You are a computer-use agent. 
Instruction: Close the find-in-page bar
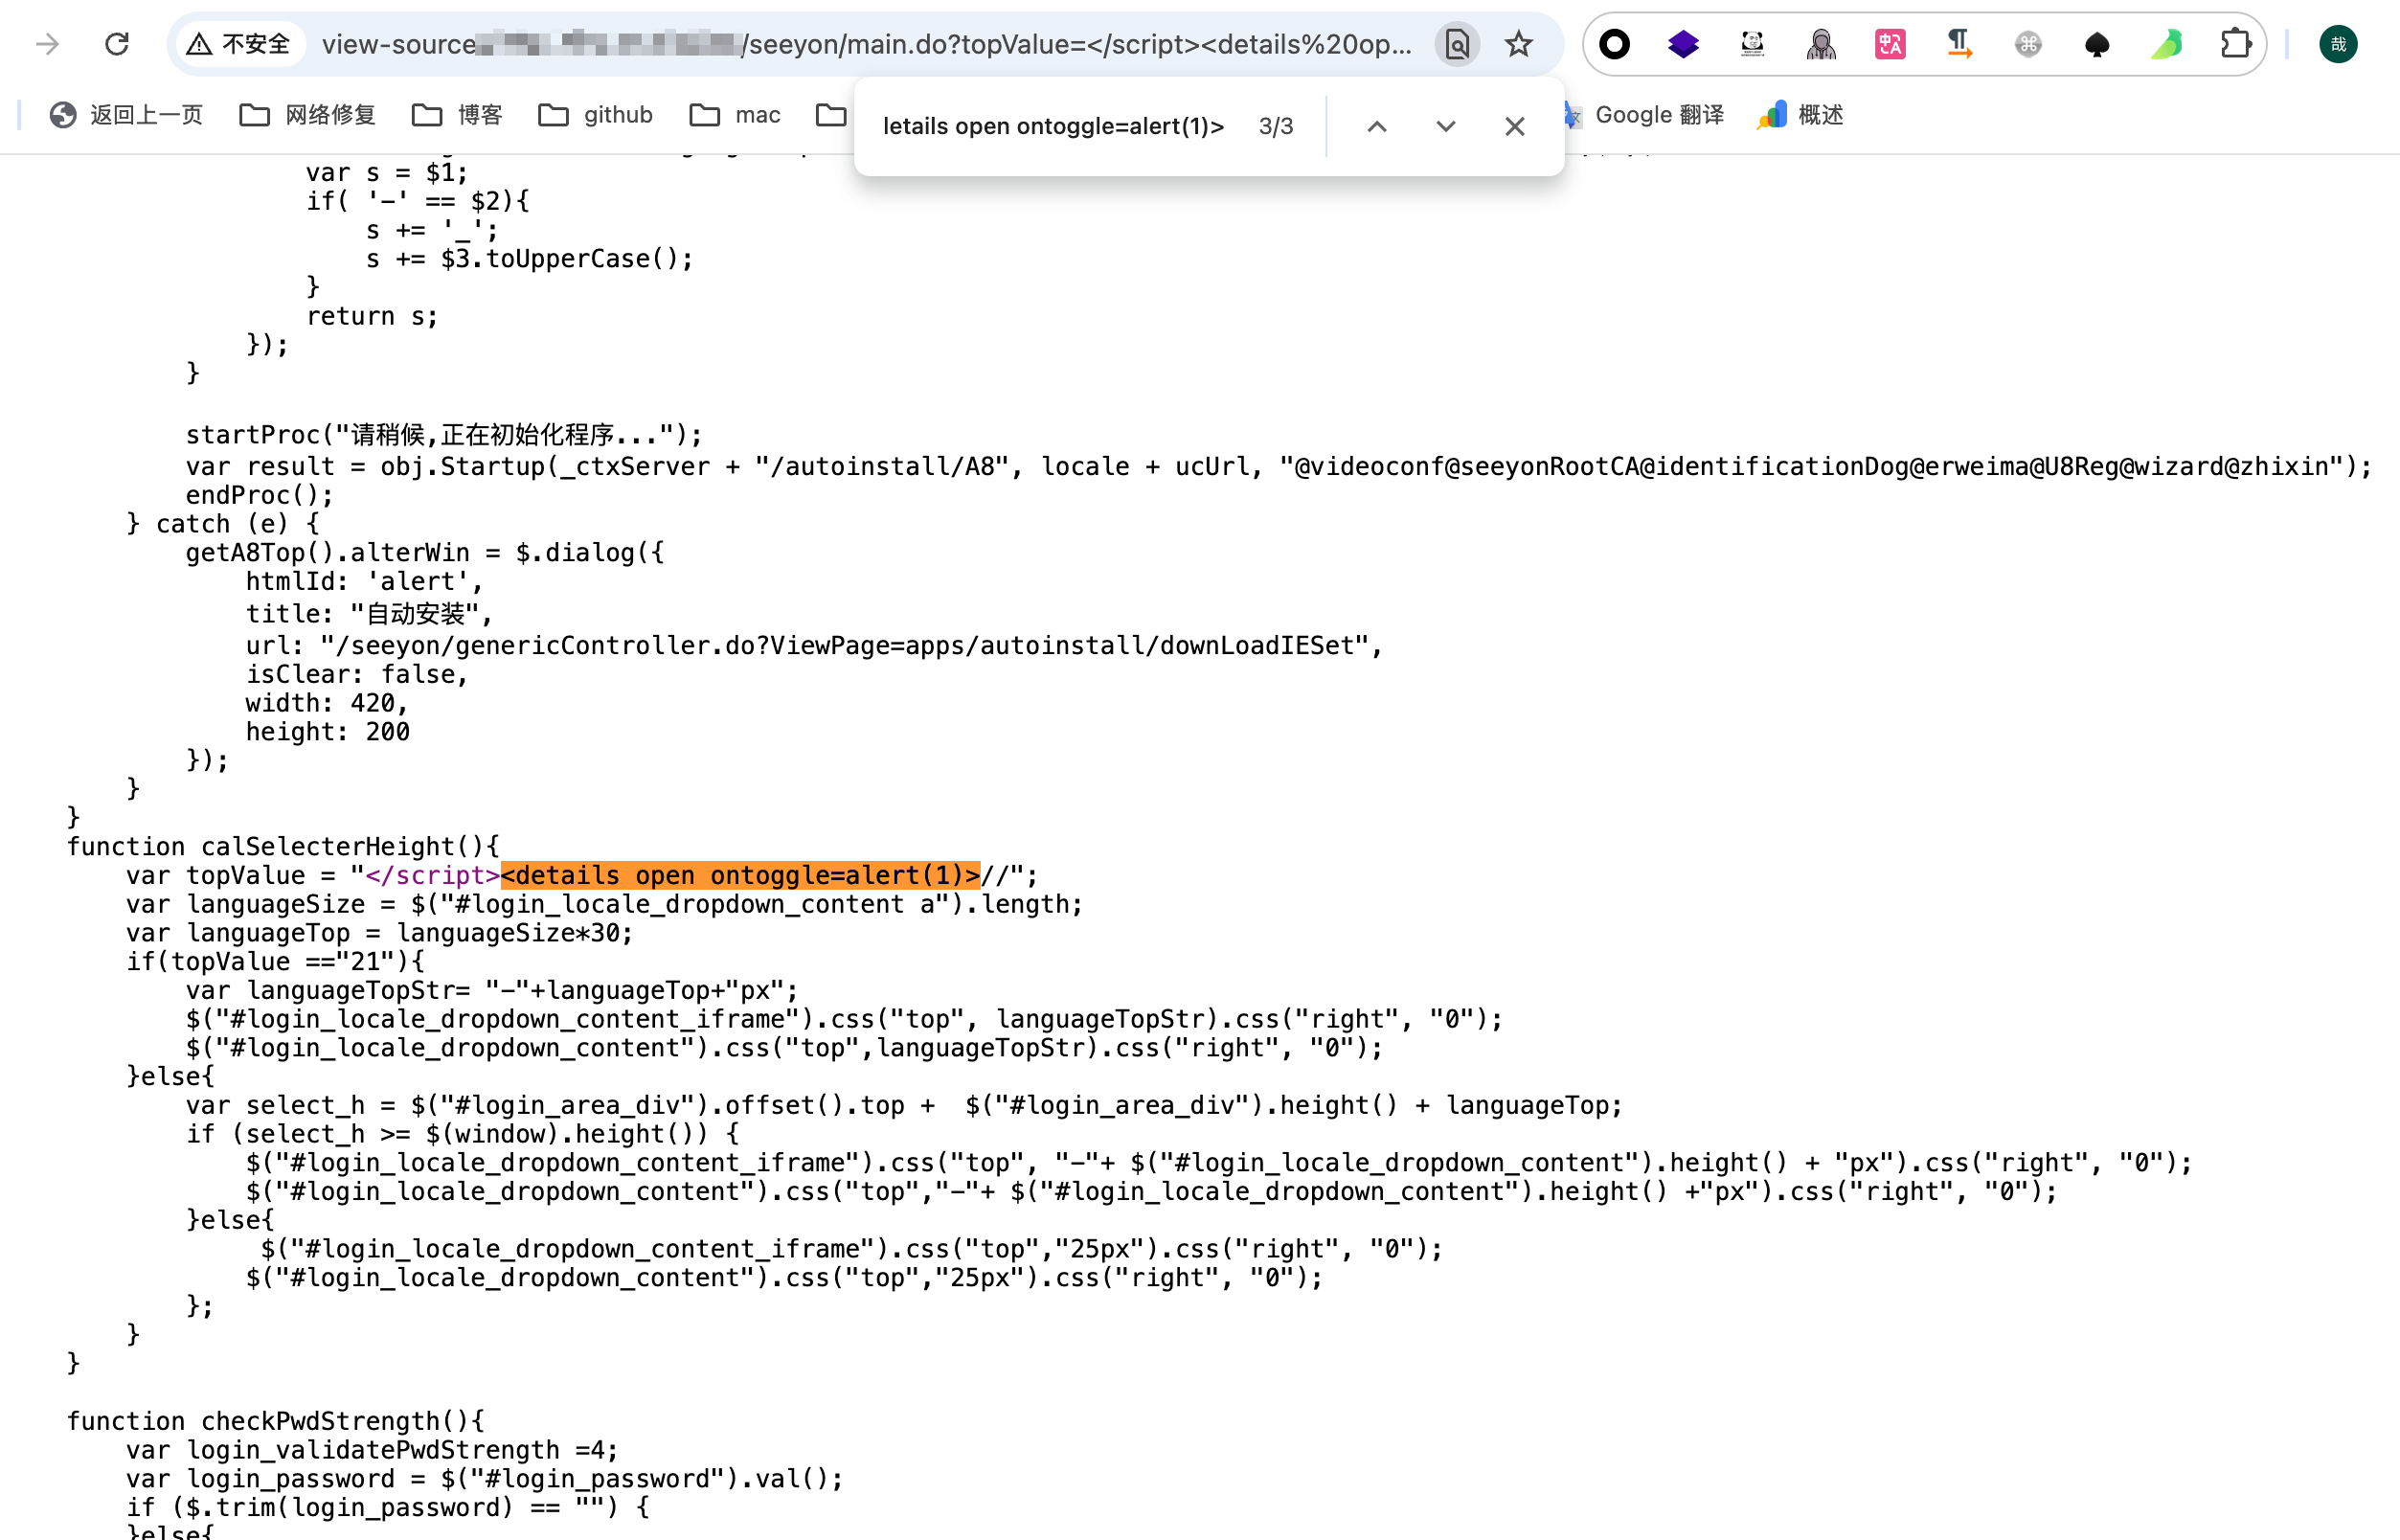point(1514,127)
